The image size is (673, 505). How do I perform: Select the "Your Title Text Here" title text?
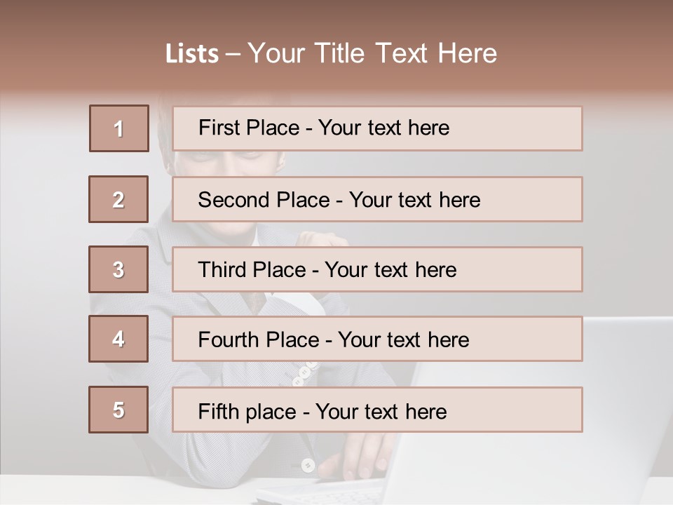pyautogui.click(x=372, y=53)
